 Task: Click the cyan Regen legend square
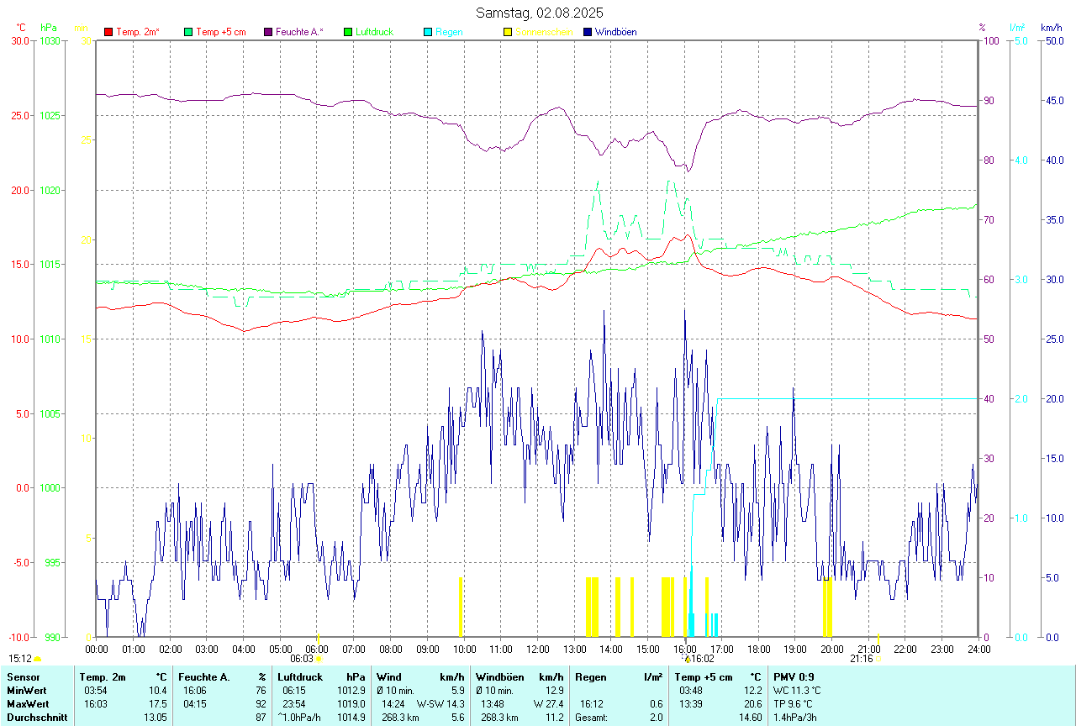pyautogui.click(x=428, y=32)
